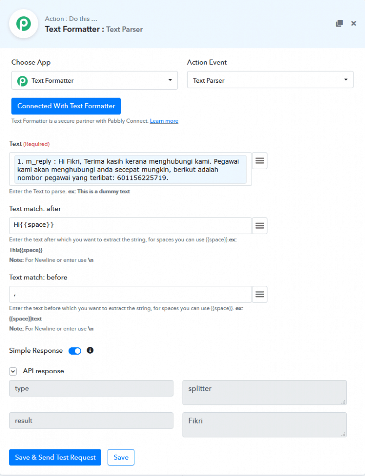Toggle the Simple Response switch

click(75, 351)
